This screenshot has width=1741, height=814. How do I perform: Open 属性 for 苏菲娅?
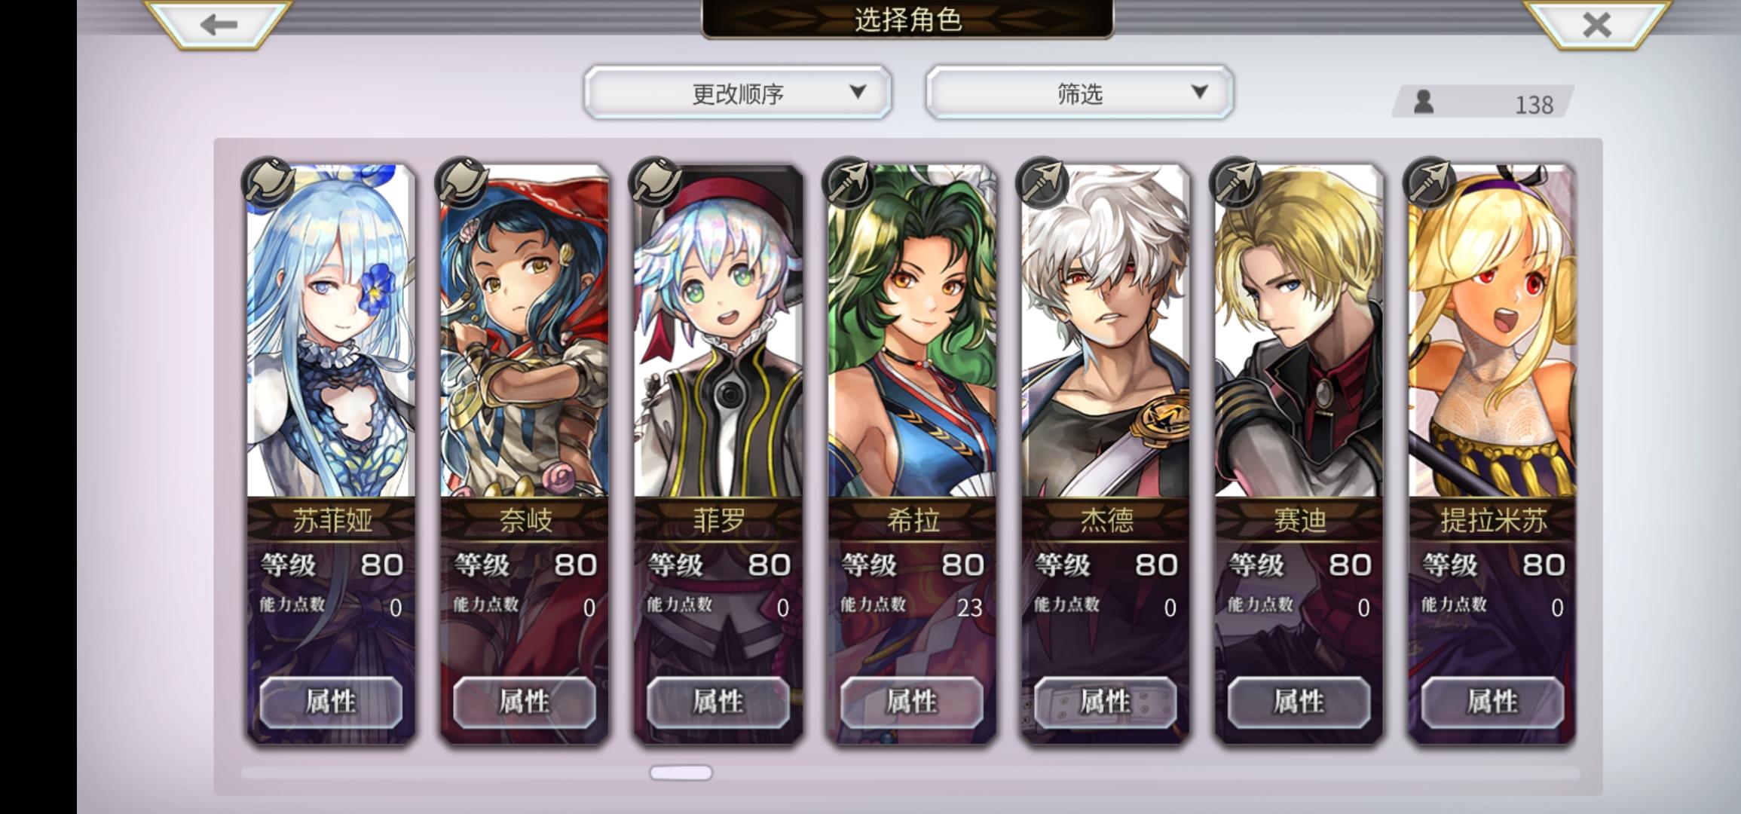[x=331, y=702]
